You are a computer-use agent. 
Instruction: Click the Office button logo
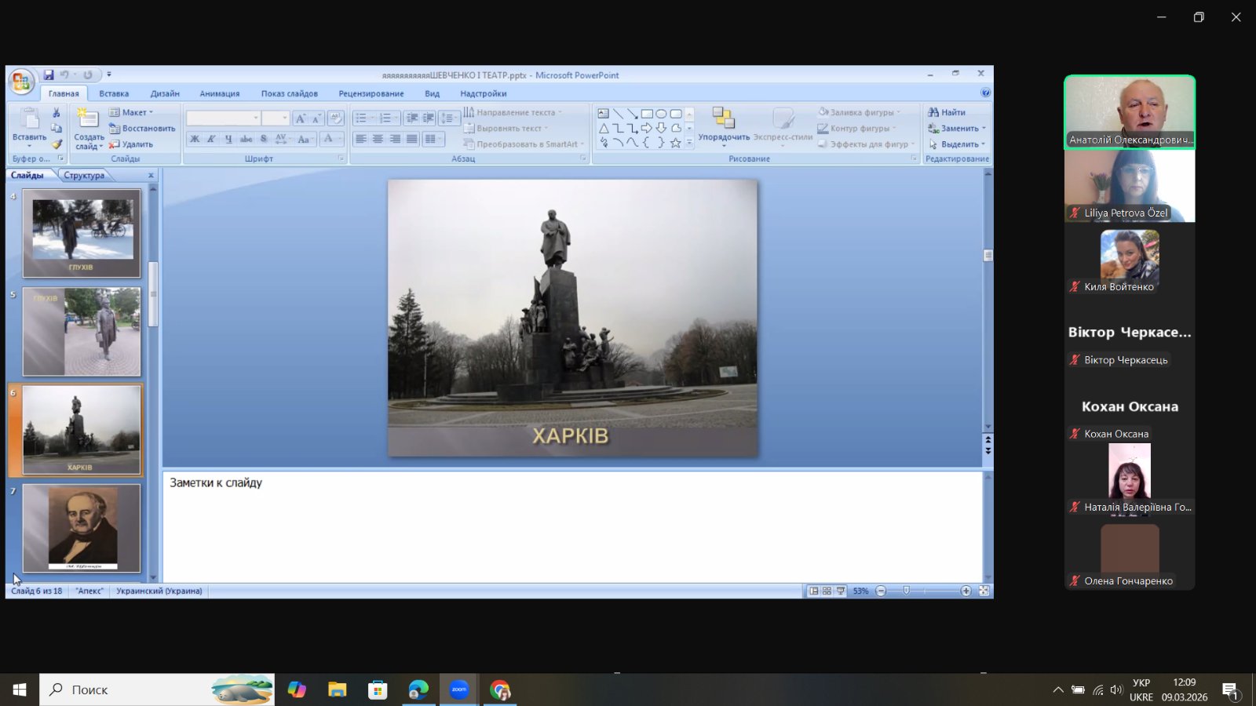pyautogui.click(x=21, y=81)
